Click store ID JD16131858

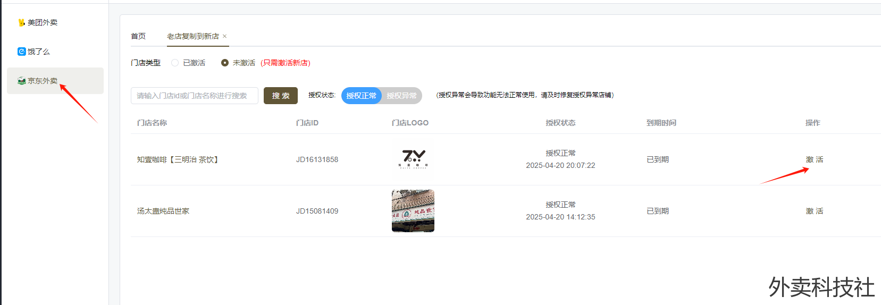[317, 159]
